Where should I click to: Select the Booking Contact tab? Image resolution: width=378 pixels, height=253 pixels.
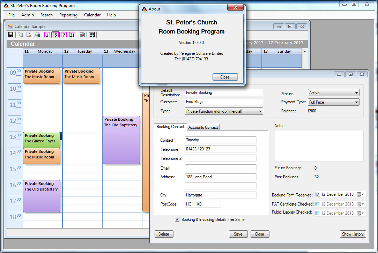pos(170,127)
